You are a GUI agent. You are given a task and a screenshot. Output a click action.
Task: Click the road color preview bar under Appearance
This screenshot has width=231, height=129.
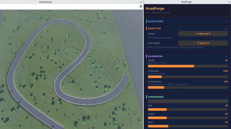tap(188, 101)
